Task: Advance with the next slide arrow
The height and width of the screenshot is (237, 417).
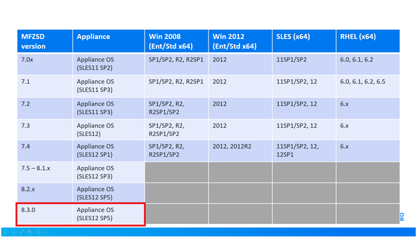Action: click(14, 232)
